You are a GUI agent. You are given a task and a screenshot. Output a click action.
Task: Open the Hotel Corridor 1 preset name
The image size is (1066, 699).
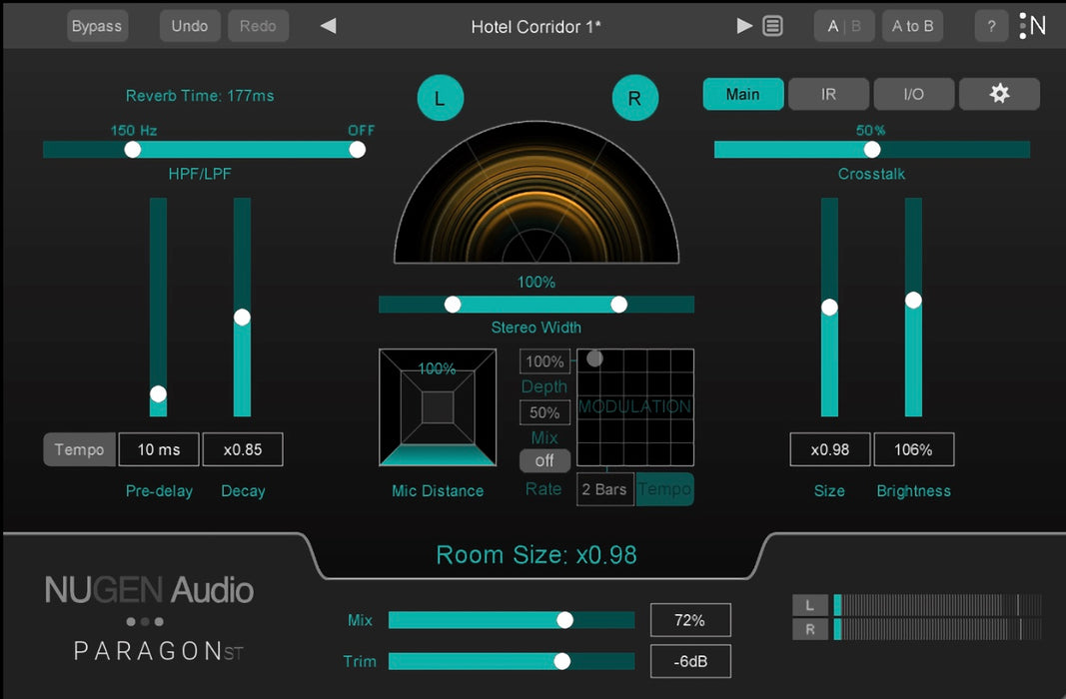point(535,26)
